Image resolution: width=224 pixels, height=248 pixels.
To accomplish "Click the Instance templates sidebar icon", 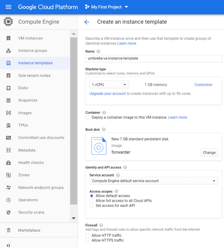I will pos(8,63).
